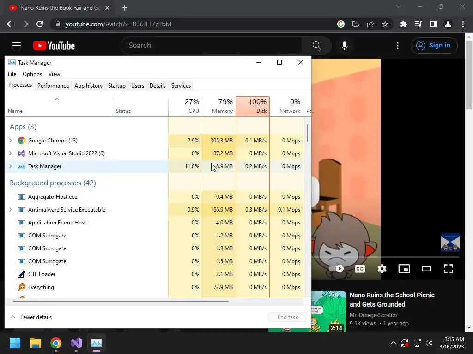The height and width of the screenshot is (354, 473).
Task: Click lock icon for site information
Action: tap(58, 24)
